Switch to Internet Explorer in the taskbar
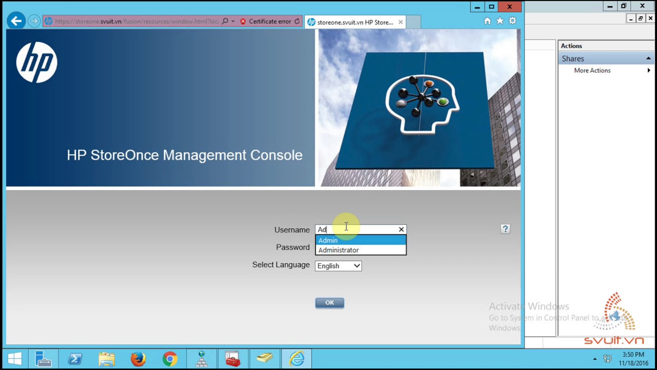The height and width of the screenshot is (370, 657). pos(297,358)
